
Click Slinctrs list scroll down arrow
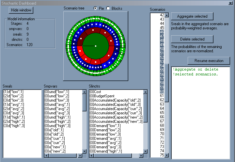pyautogui.click(x=145, y=151)
